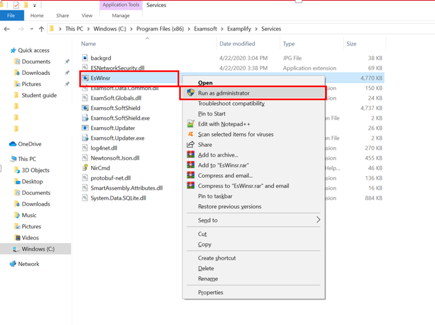The image size is (435, 325).
Task: Open recent locations dropdown arrow
Action: pos(32,29)
